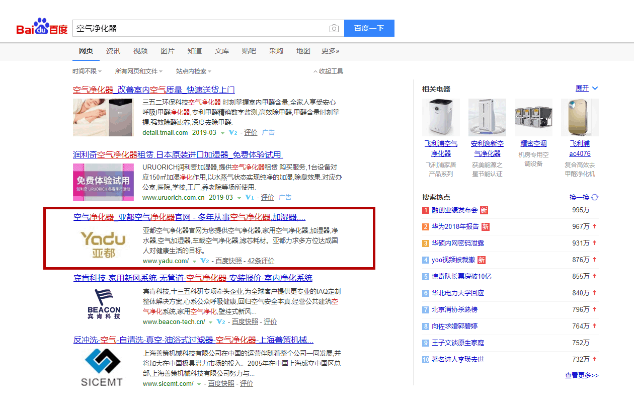Open the 飞利浦空气净化器 product image
Screen dimensions: 634x407
tap(441, 118)
